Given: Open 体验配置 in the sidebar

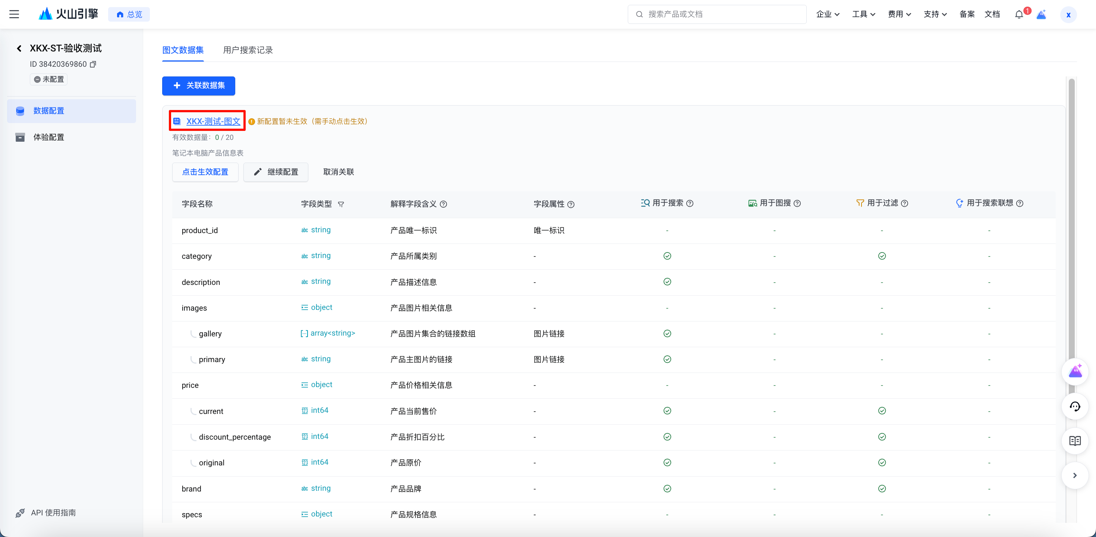Looking at the screenshot, I should pyautogui.click(x=48, y=137).
